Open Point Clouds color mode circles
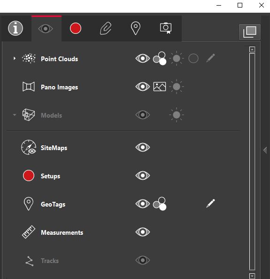The height and width of the screenshot is (279, 270). 160,58
